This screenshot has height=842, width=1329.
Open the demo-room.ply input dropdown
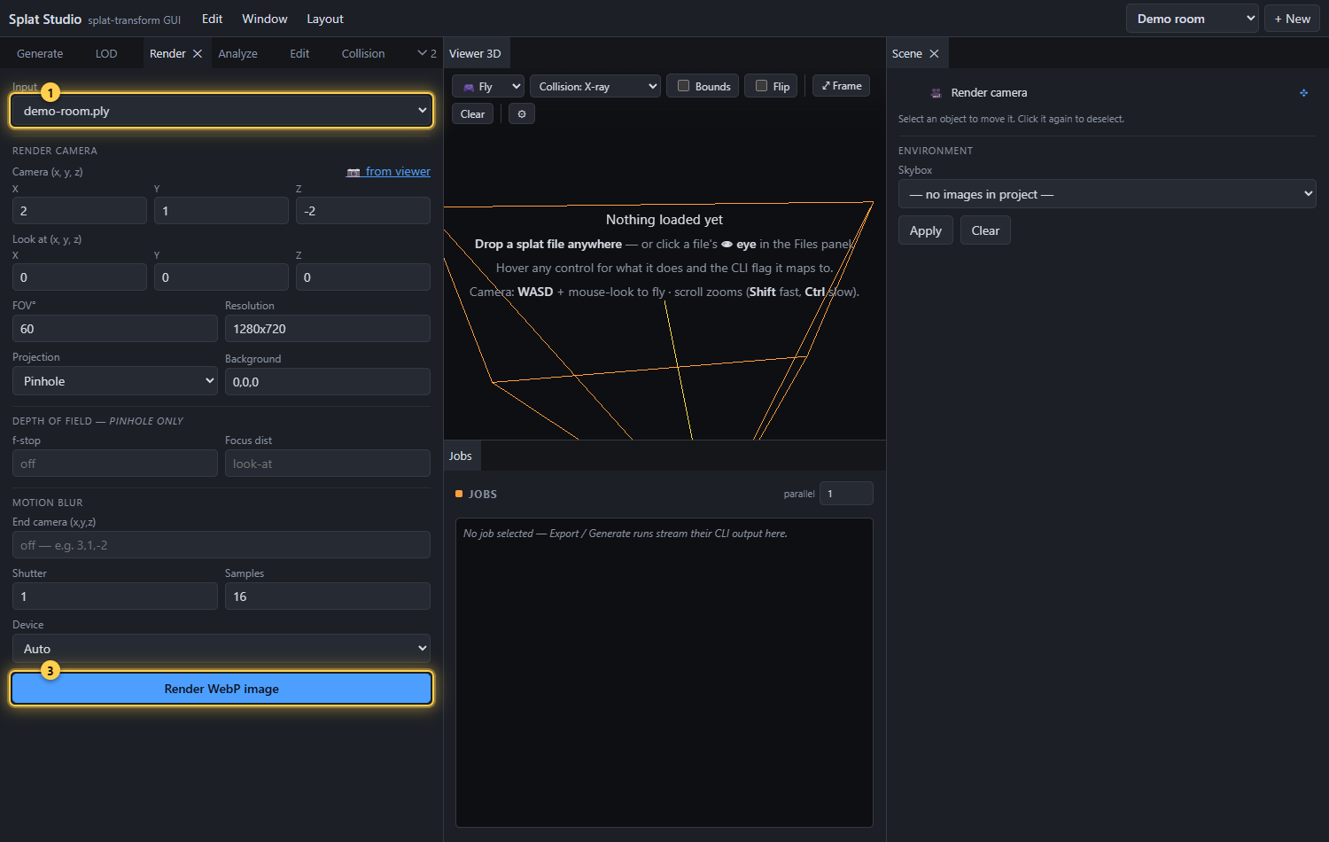point(221,111)
